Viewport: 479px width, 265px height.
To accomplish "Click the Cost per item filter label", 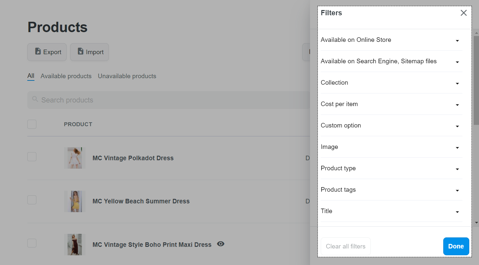I will tap(339, 104).
